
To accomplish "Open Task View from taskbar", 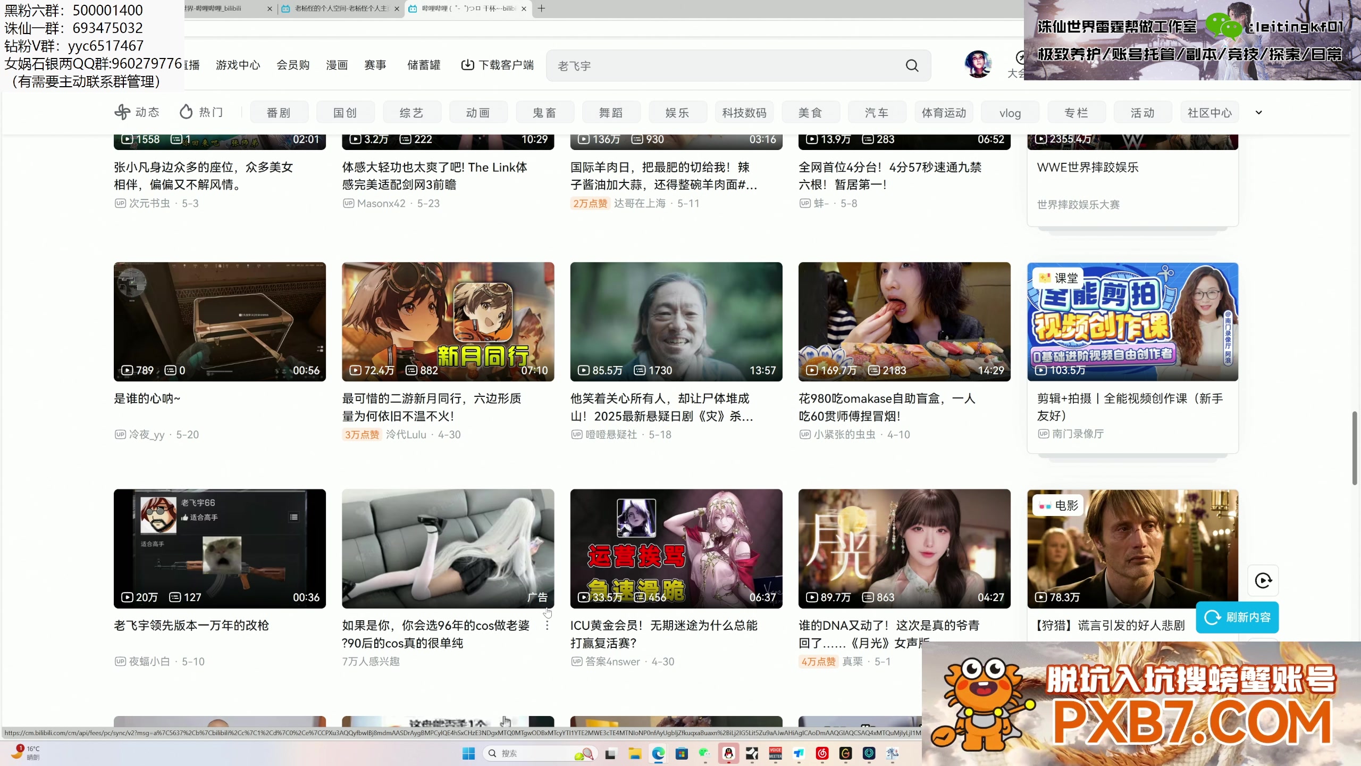I will (x=610, y=753).
